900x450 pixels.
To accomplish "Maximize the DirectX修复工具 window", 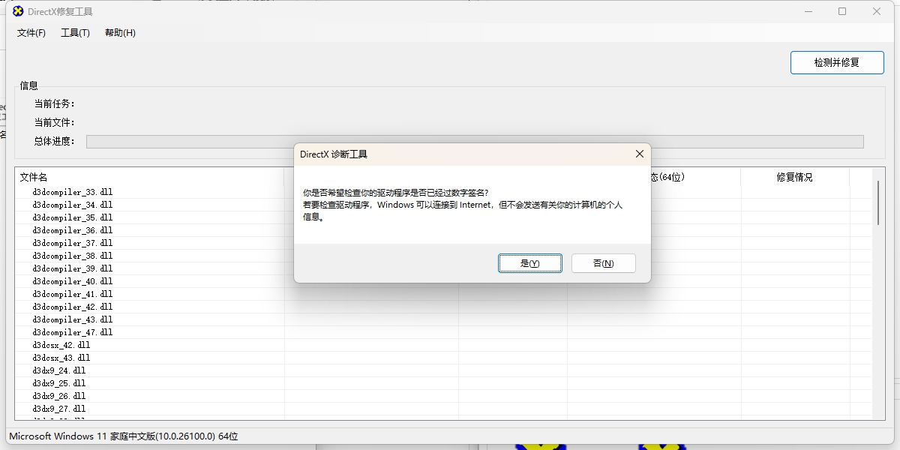I will coord(842,11).
